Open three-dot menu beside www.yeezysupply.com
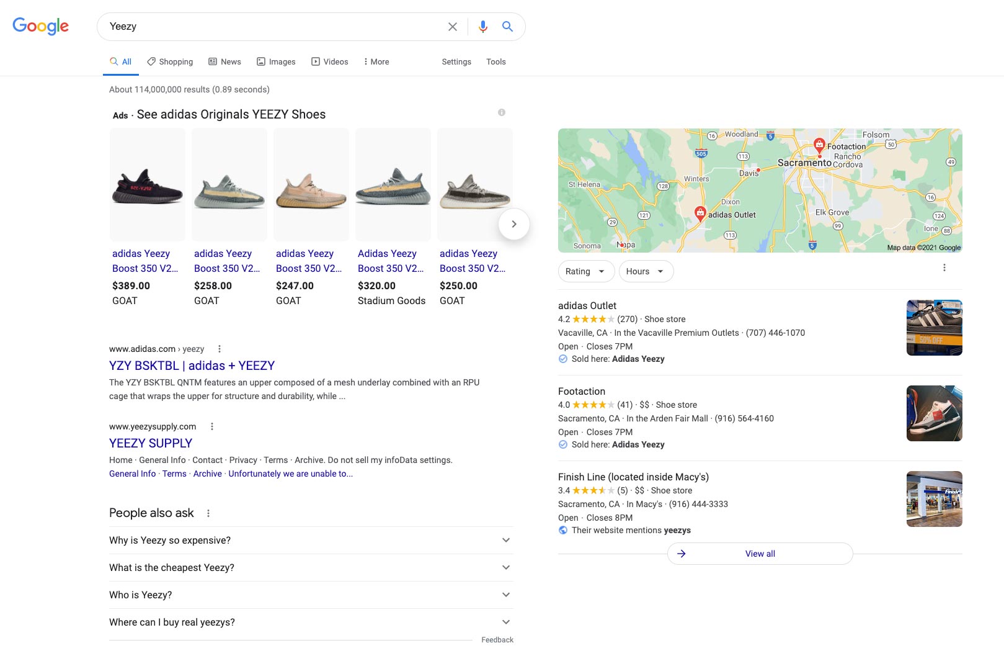 [x=212, y=426]
